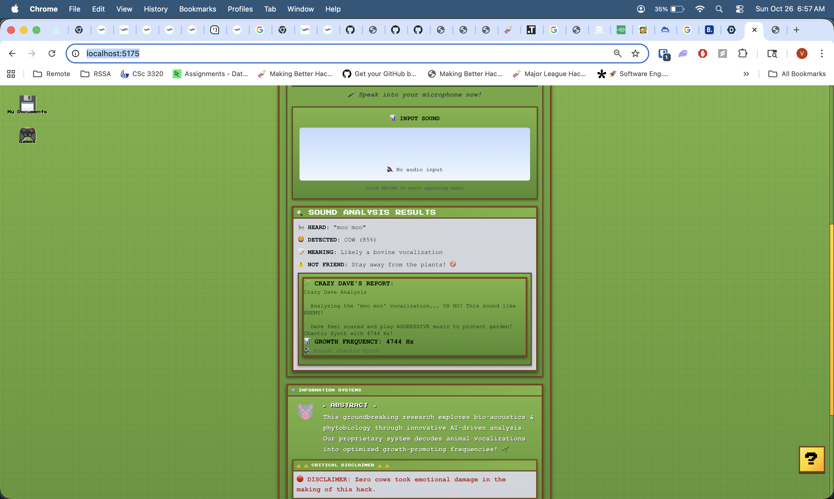Expand the hidden bookmarks chevron
834x499 pixels.
click(746, 74)
